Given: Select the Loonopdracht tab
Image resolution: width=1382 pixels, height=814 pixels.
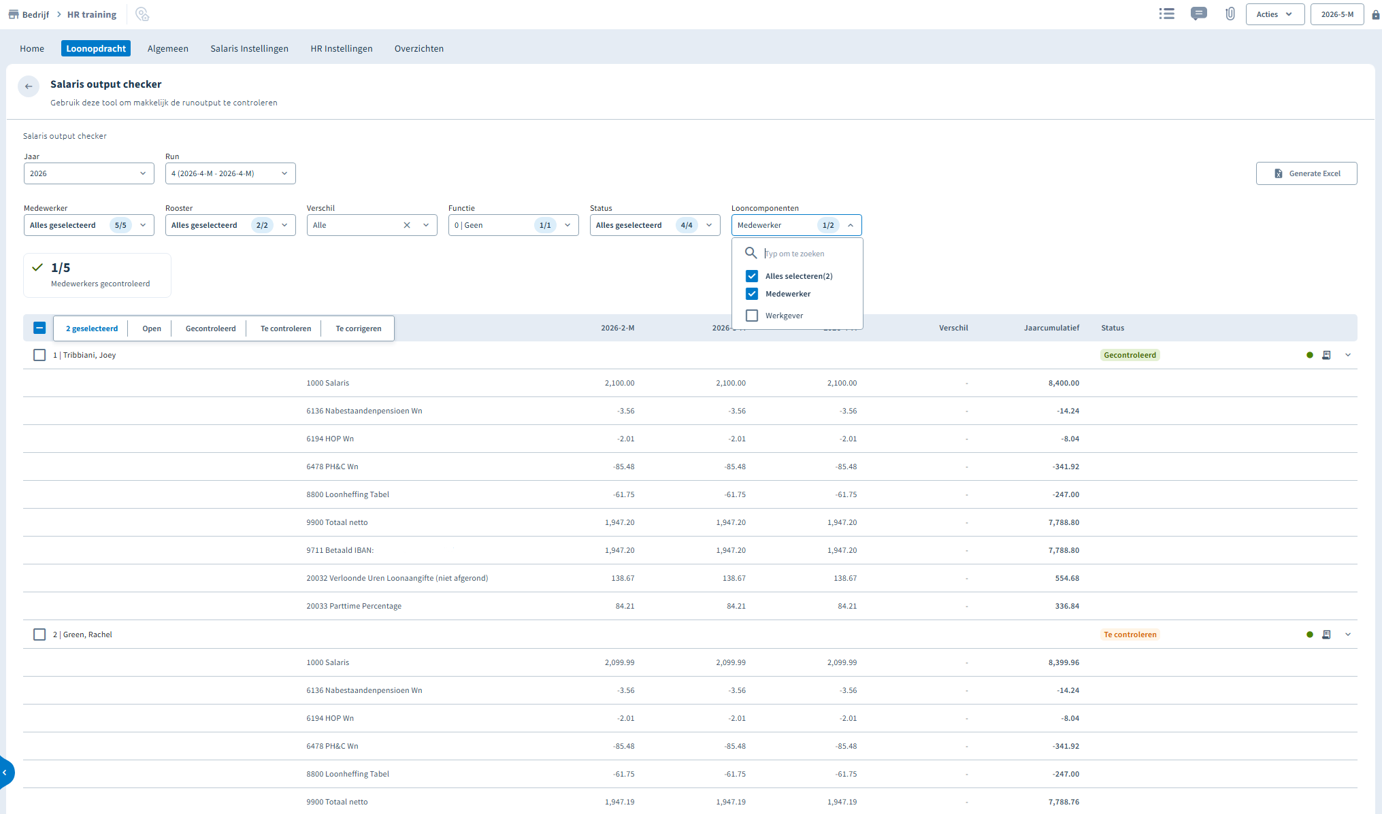Looking at the screenshot, I should [x=96, y=48].
